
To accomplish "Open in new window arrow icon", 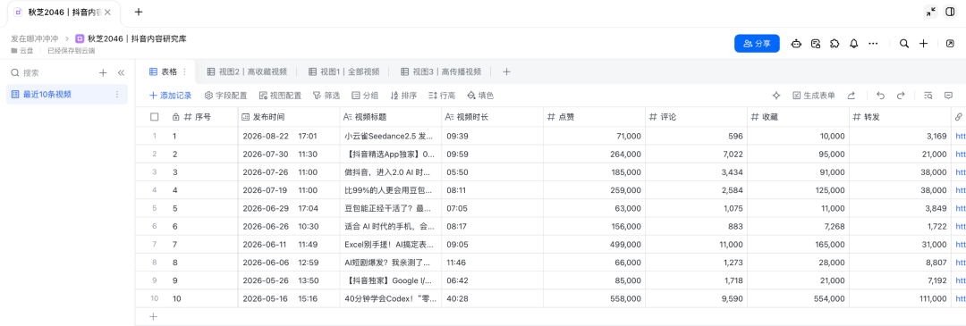I will pos(950,44).
